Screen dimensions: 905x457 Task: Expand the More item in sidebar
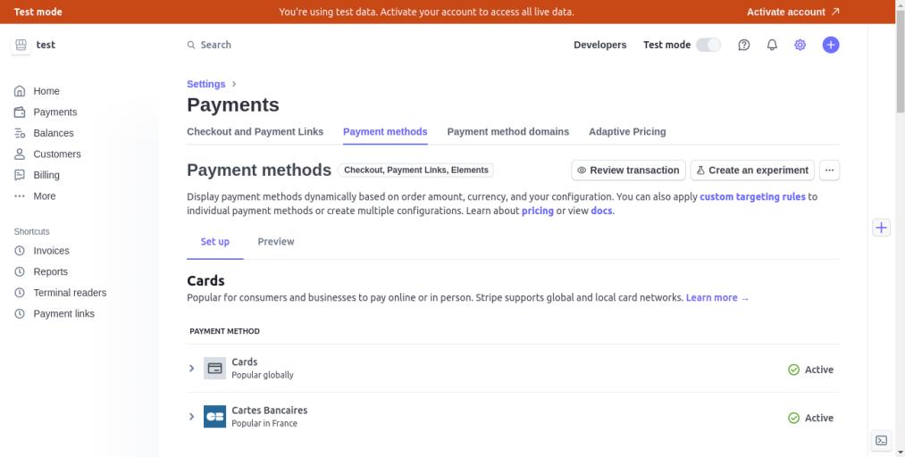point(44,196)
